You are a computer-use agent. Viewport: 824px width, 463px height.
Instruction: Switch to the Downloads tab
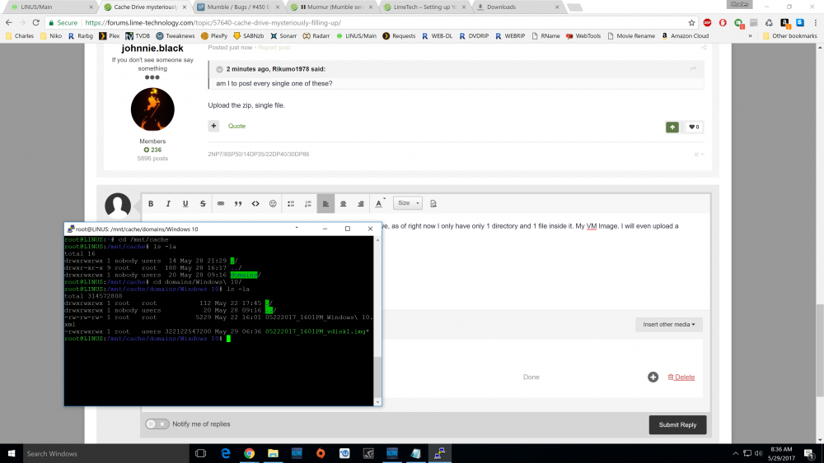click(518, 7)
